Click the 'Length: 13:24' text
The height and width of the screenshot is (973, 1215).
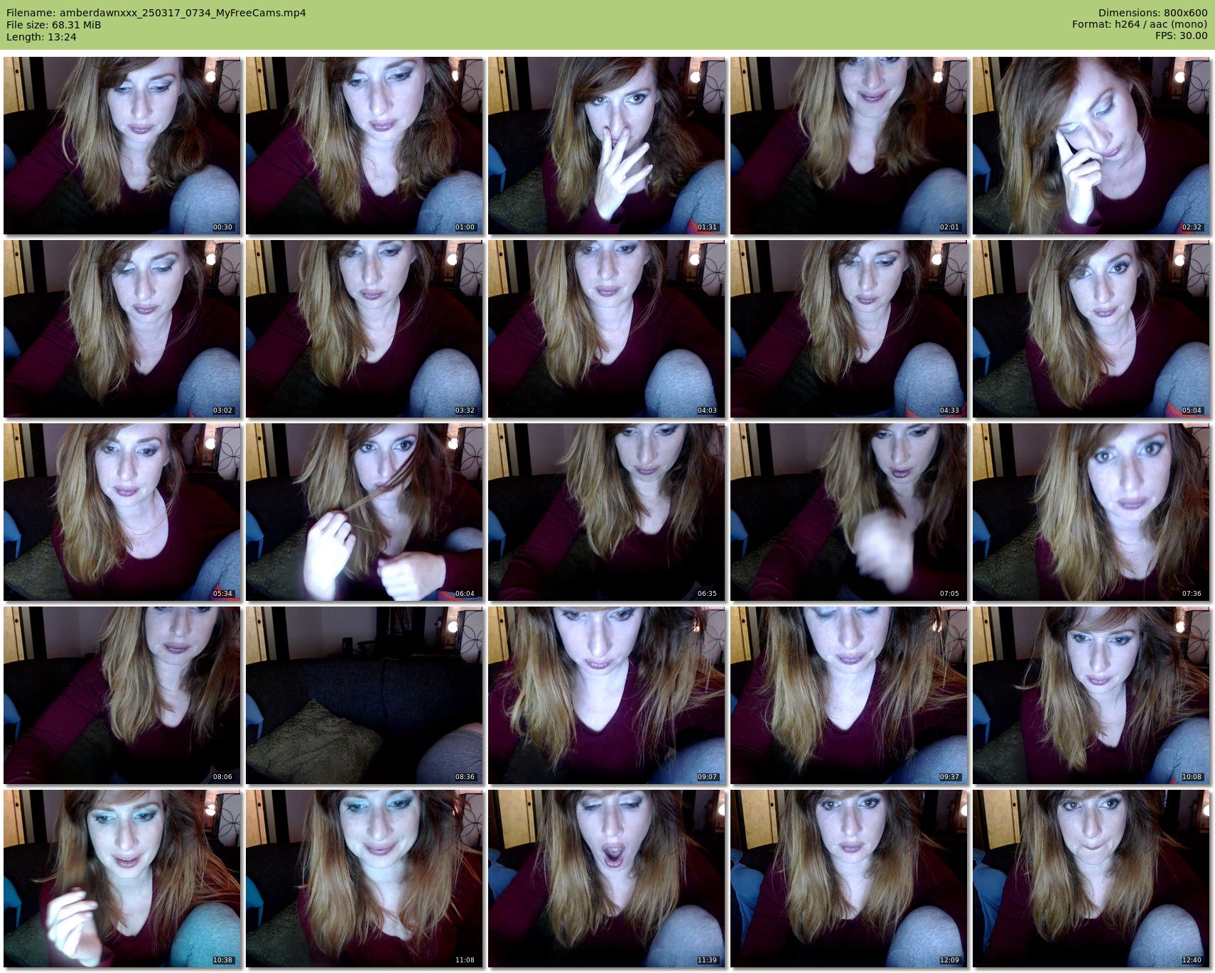(41, 37)
